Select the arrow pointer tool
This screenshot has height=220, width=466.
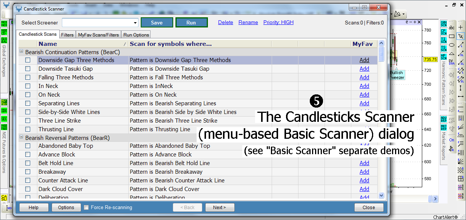[461, 36]
